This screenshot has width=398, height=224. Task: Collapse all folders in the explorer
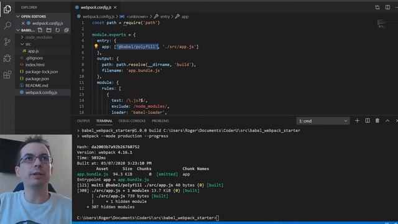[67, 30]
